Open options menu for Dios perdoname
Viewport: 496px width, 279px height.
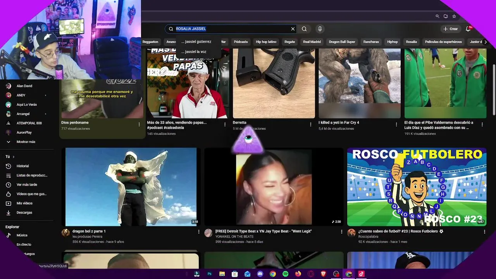point(139,124)
